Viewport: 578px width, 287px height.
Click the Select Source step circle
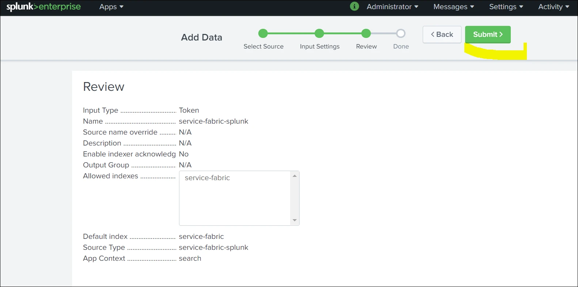coord(263,34)
